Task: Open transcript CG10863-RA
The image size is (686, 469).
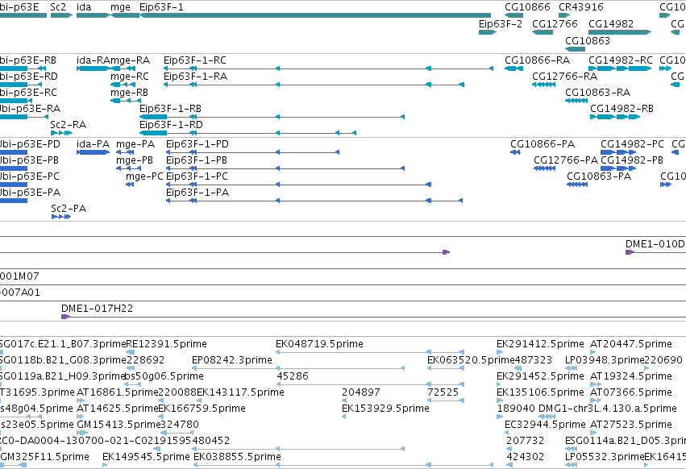Action: 597,93
